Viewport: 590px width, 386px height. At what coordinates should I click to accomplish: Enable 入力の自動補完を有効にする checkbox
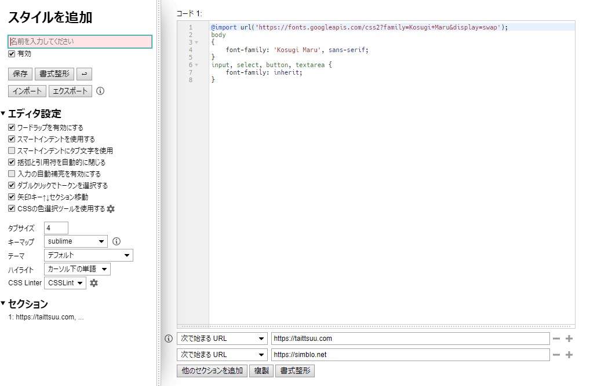12,174
